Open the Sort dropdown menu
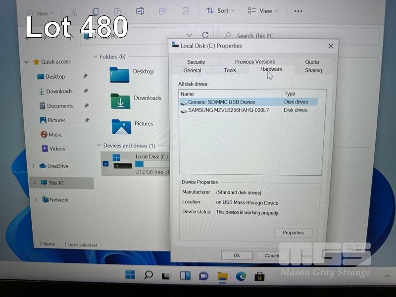Viewport: 396px width, 297px height. click(220, 11)
